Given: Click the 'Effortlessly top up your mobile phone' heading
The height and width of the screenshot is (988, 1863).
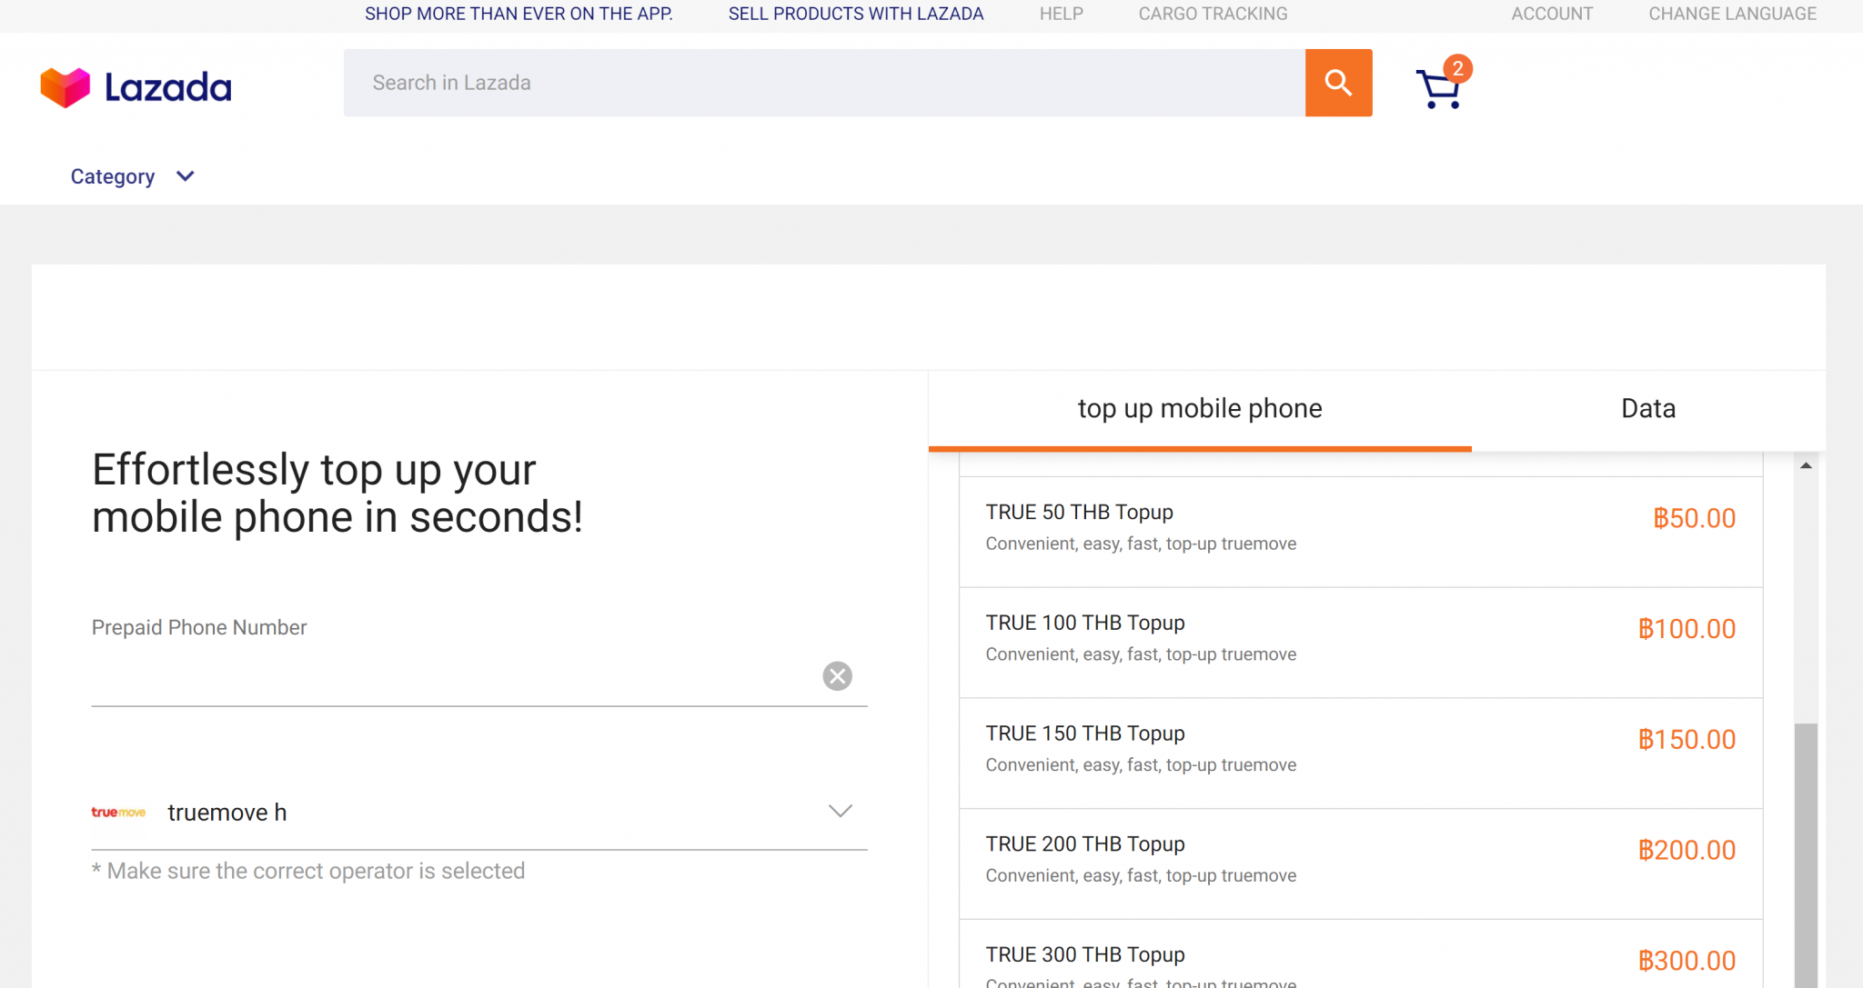Looking at the screenshot, I should tap(337, 494).
